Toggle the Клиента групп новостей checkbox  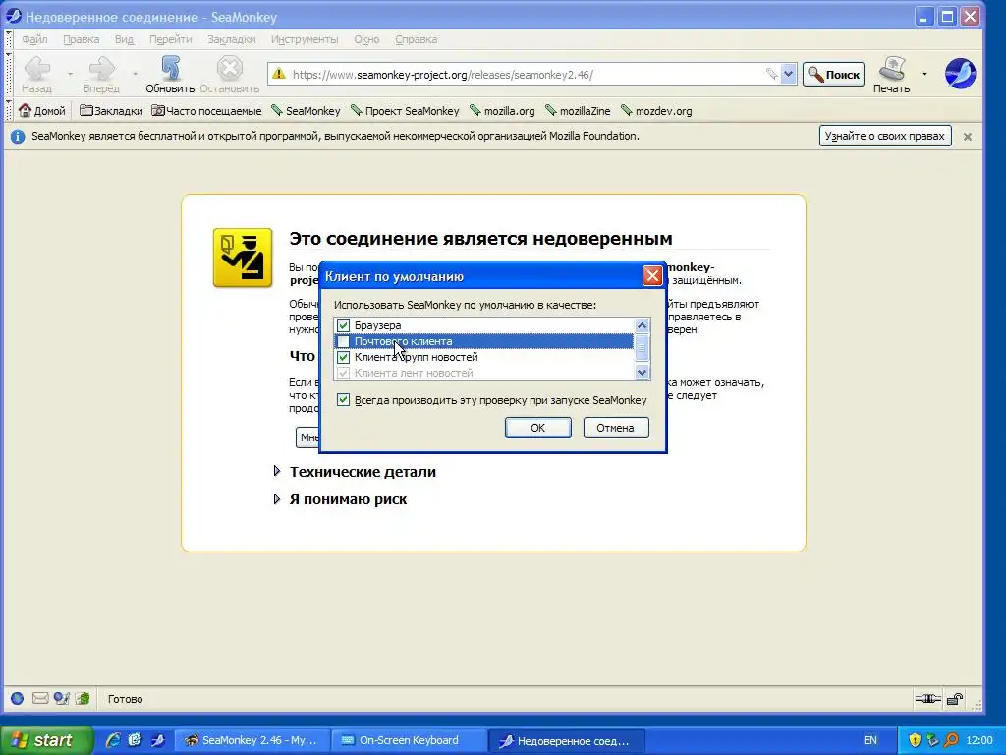tap(343, 357)
